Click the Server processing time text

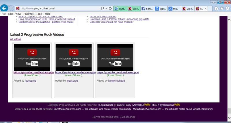tap(113, 117)
